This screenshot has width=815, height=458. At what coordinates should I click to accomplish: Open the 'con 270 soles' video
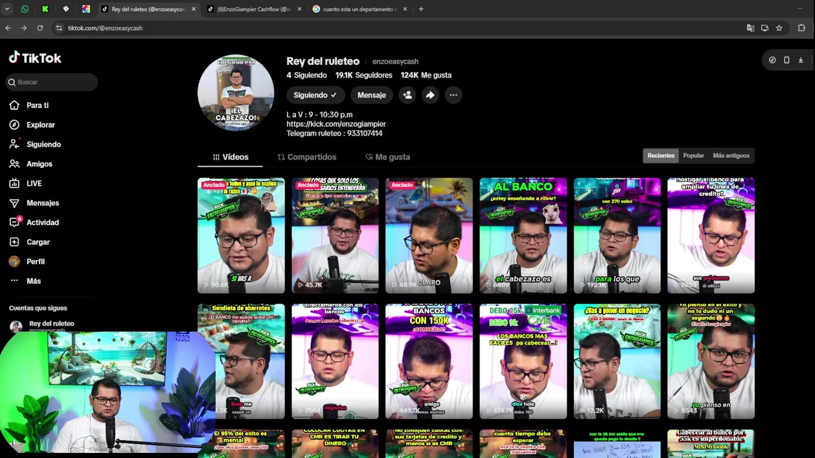click(x=617, y=235)
